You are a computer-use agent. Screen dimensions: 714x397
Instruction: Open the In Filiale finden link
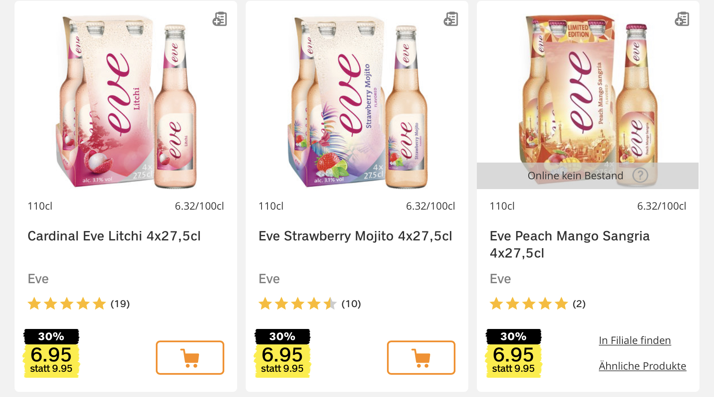(x=634, y=341)
